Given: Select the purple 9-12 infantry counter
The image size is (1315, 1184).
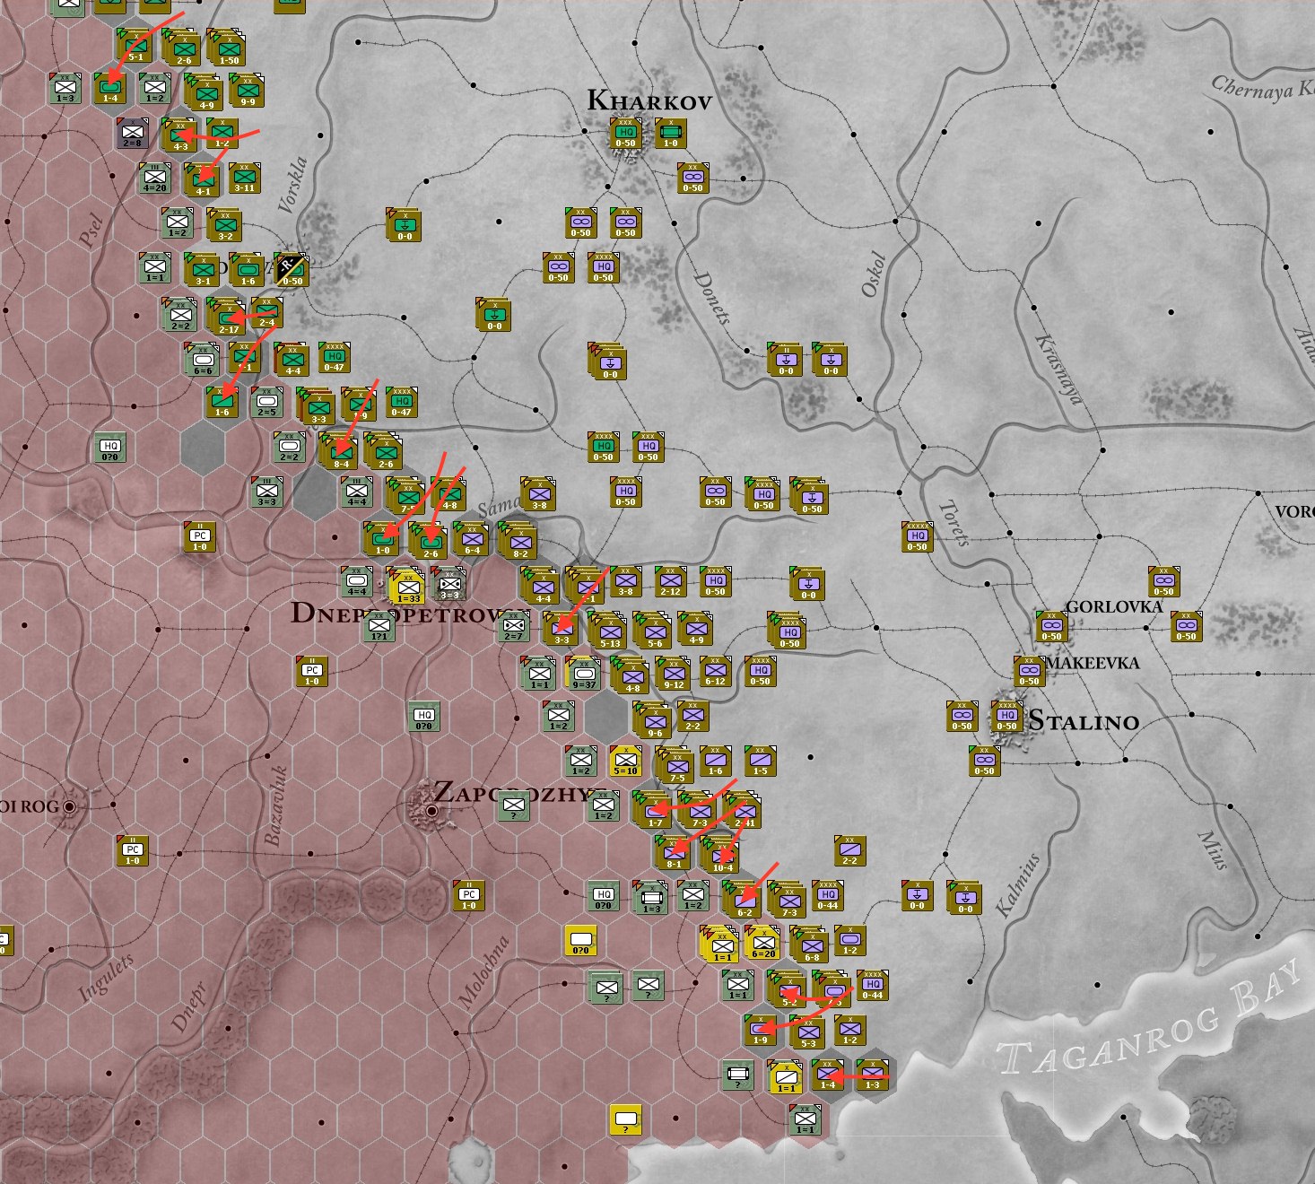Looking at the screenshot, I should [673, 672].
